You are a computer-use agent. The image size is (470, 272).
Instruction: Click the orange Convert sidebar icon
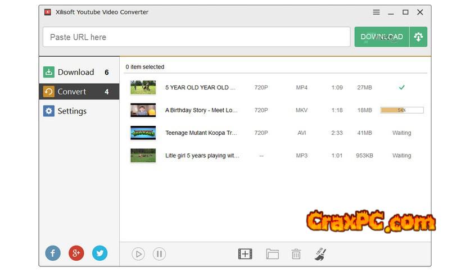48,92
